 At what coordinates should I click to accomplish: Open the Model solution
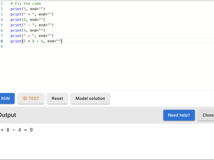(x=90, y=98)
